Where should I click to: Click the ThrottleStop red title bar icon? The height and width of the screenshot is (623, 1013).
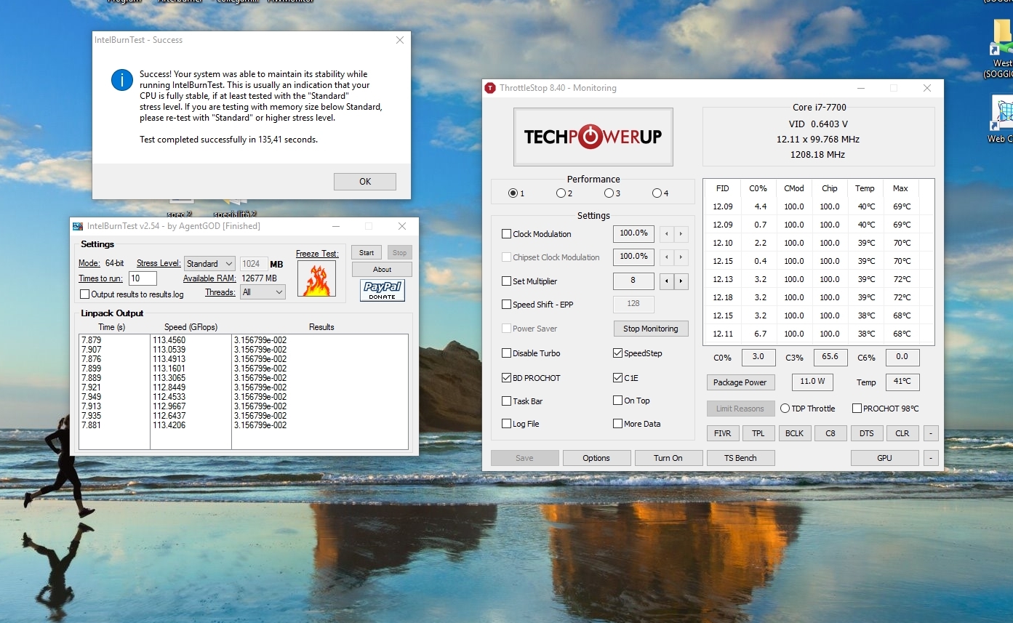(x=489, y=88)
